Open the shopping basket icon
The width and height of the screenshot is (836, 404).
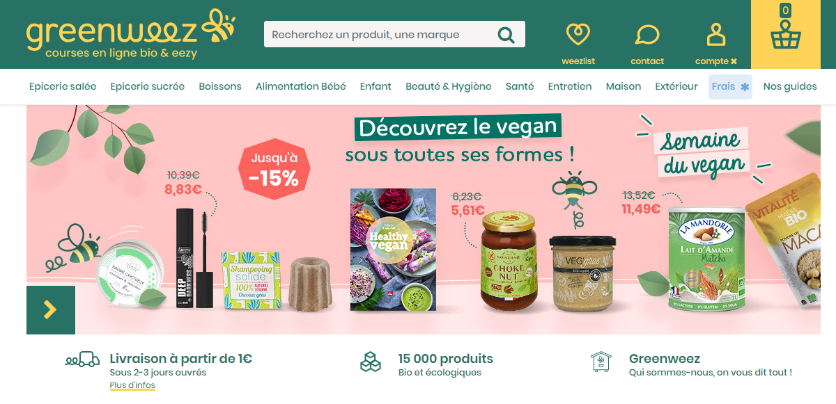click(x=786, y=35)
